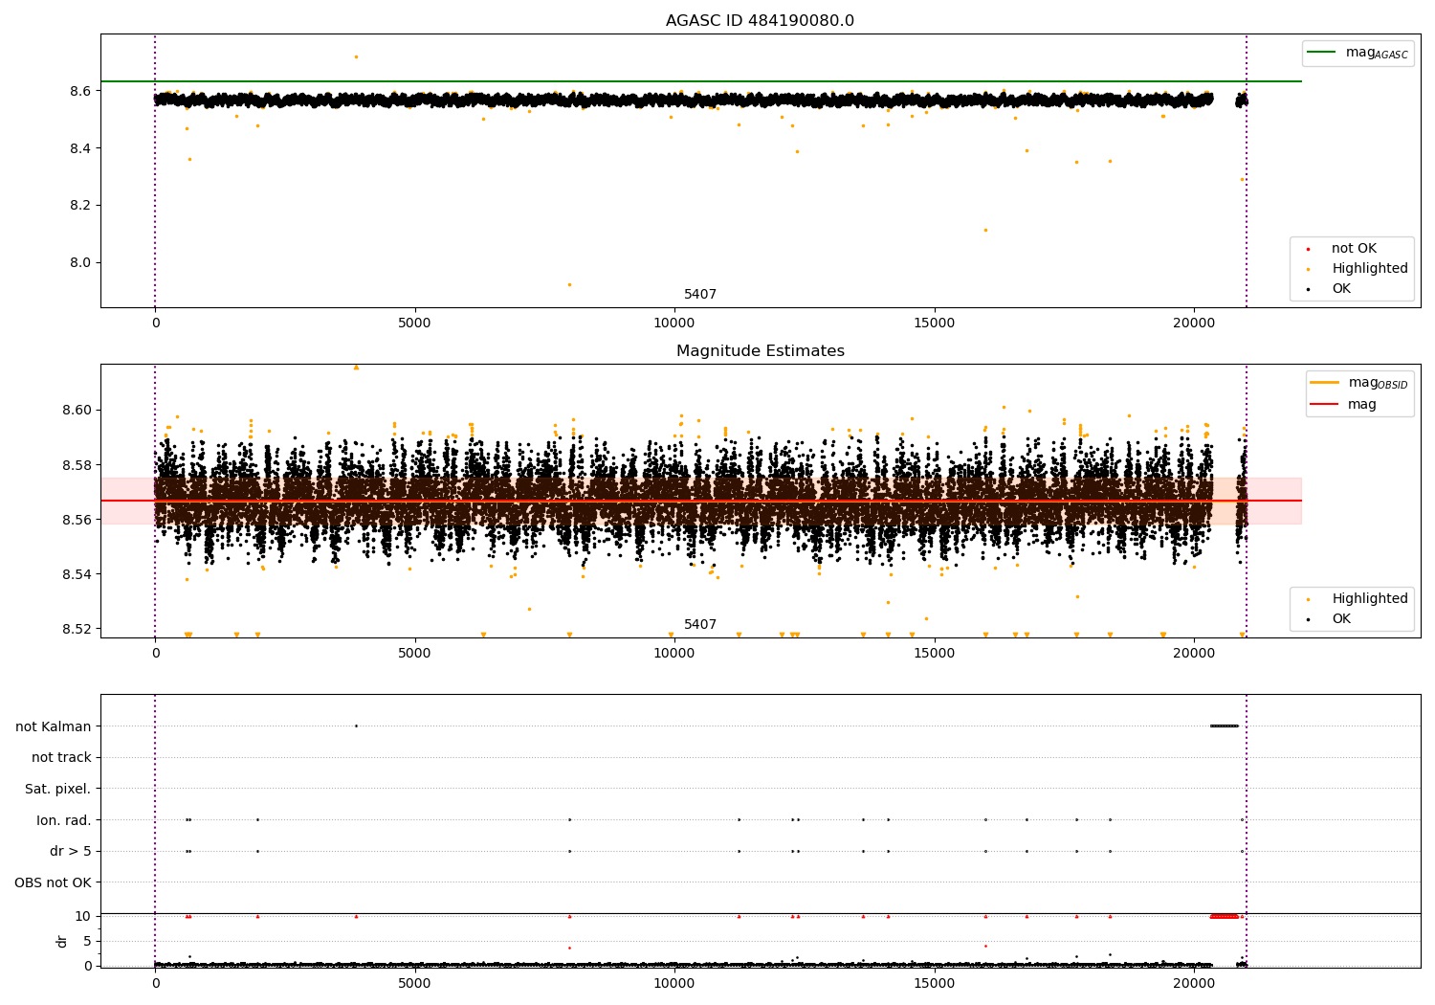This screenshot has height=1005, width=1435.
Task: Select the mag AGASC legend label in top plot
Action: 1377,53
